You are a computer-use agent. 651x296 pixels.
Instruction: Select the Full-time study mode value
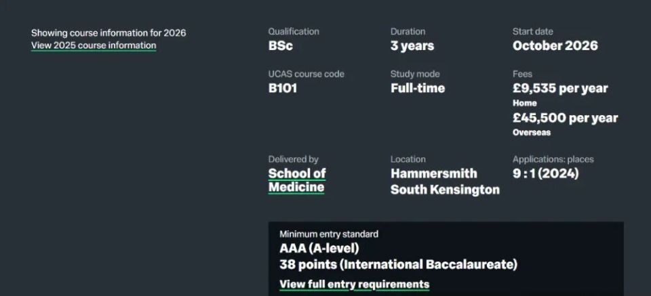point(418,88)
